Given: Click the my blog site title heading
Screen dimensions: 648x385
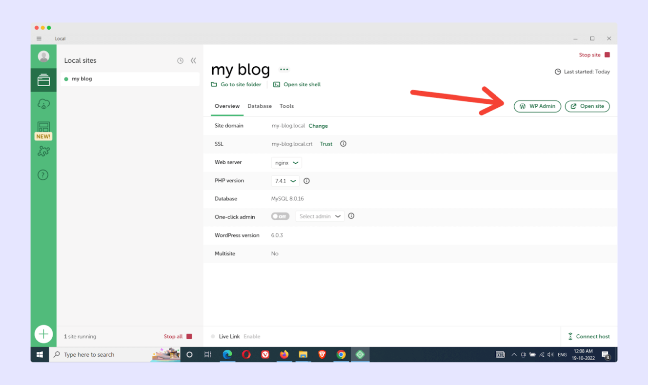Looking at the screenshot, I should (241, 70).
